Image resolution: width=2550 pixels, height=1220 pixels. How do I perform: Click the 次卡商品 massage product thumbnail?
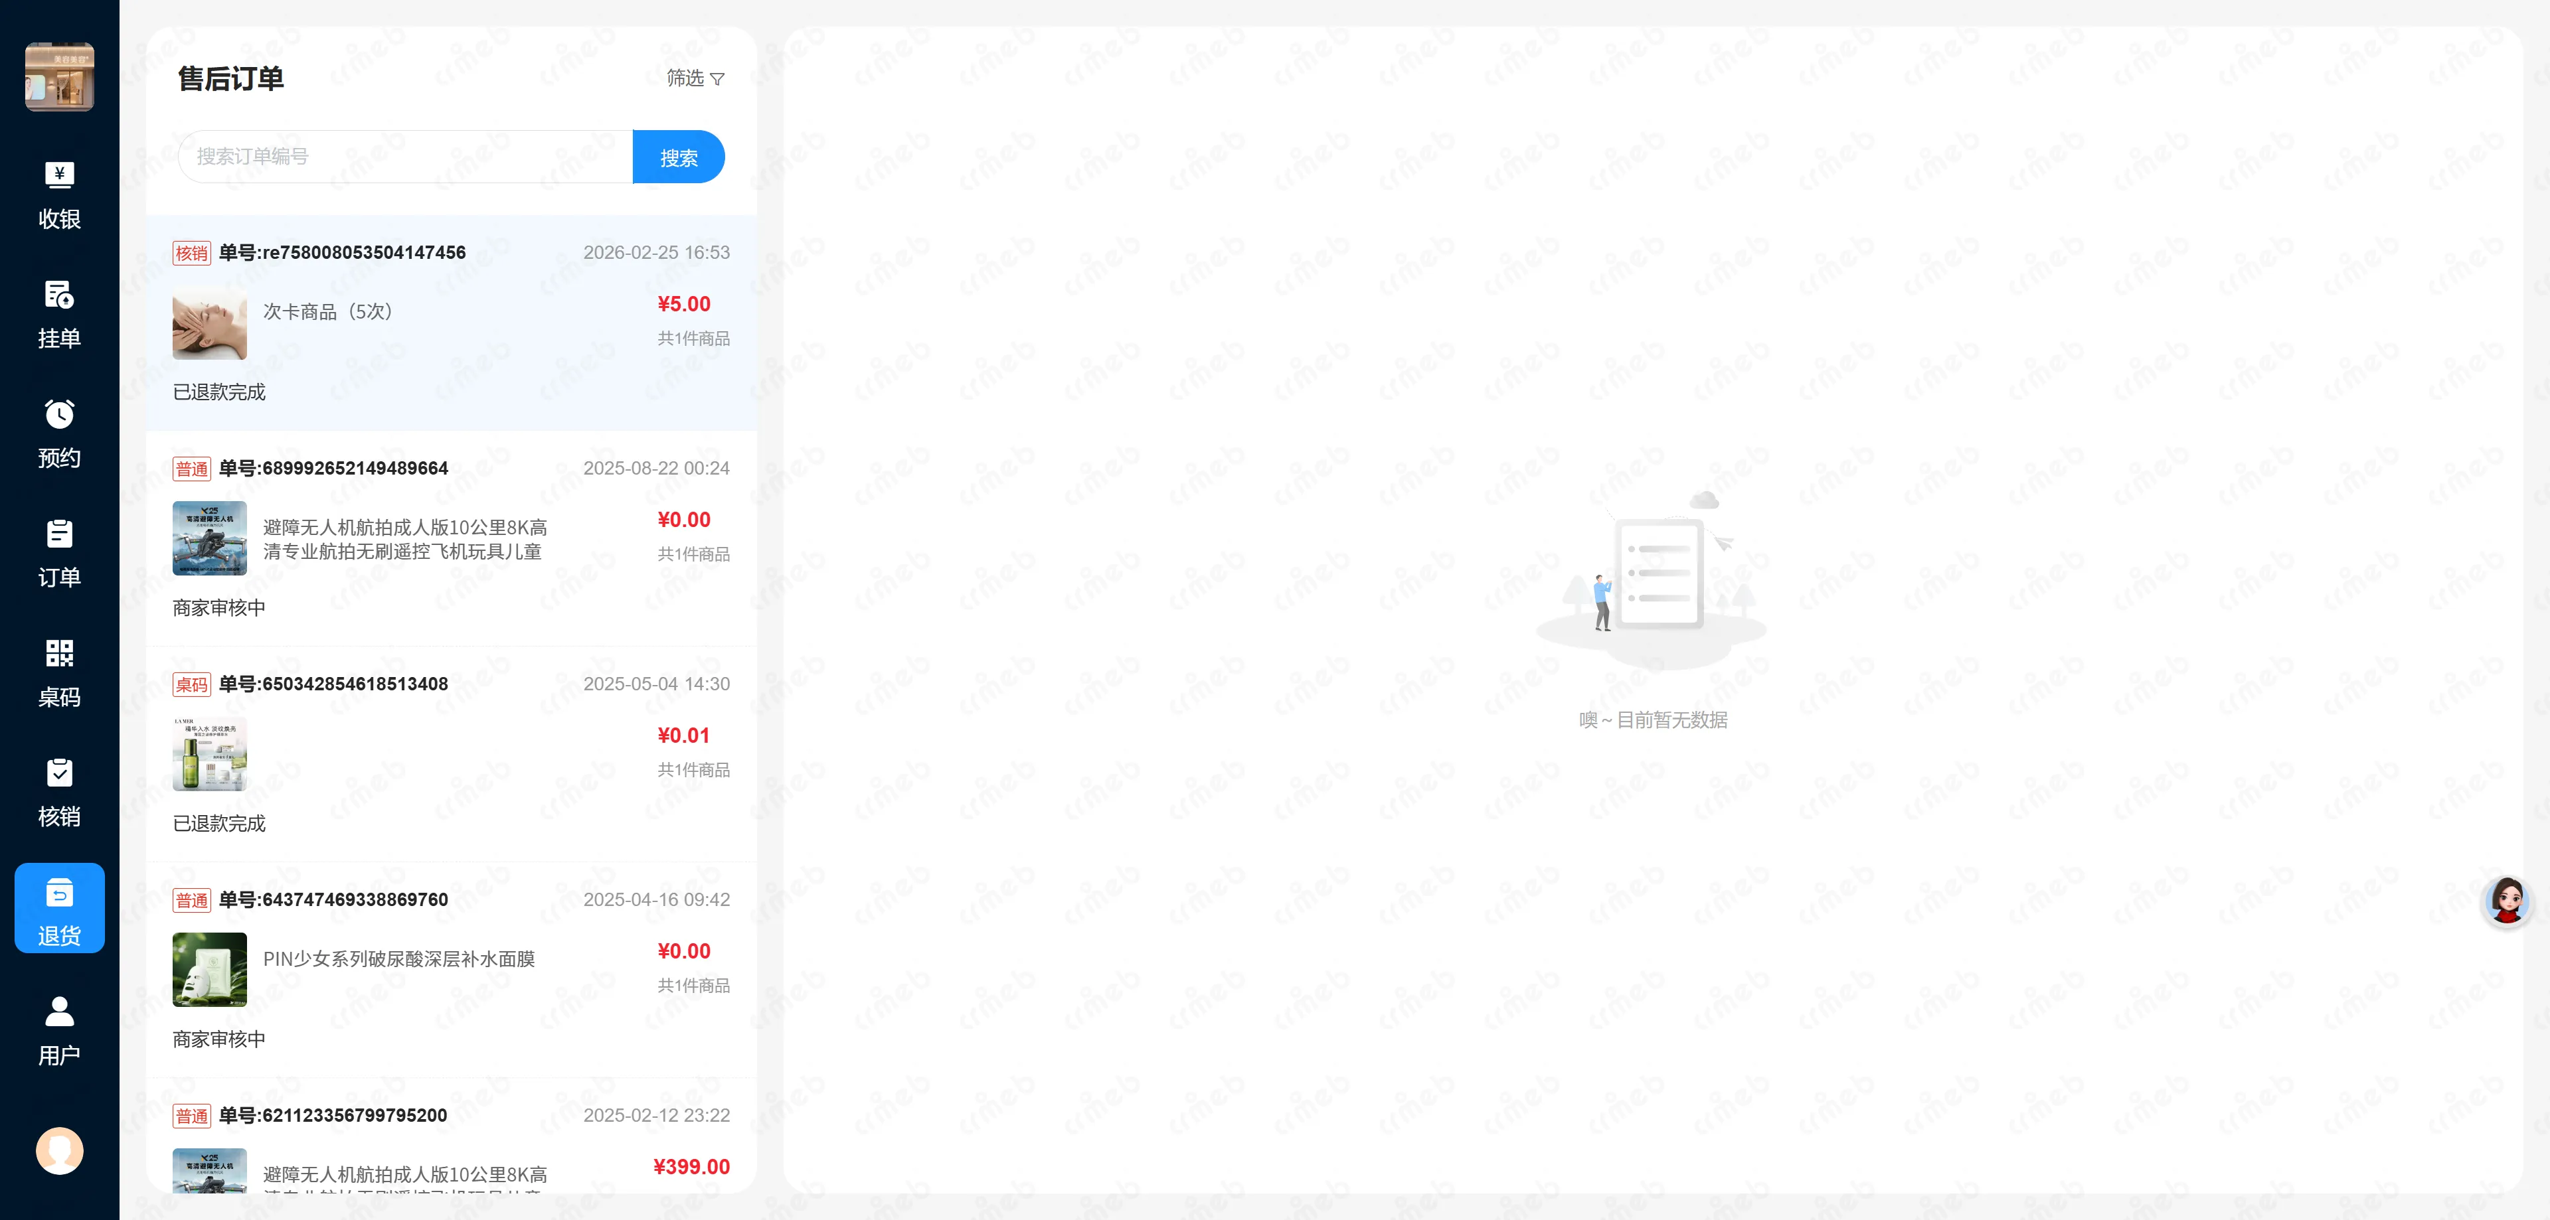[x=210, y=323]
